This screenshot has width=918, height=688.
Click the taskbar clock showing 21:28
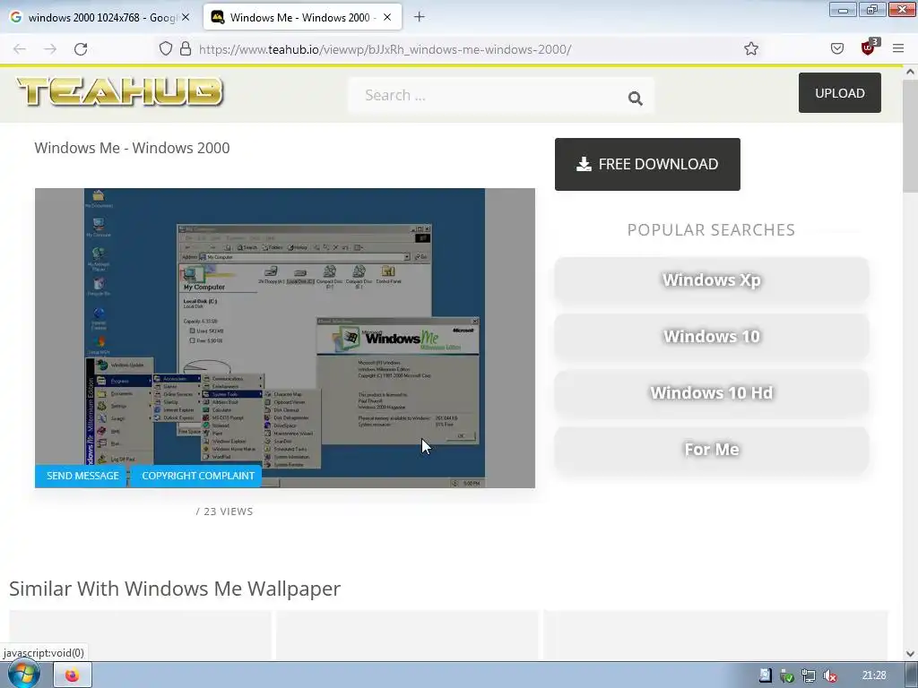tap(874, 675)
